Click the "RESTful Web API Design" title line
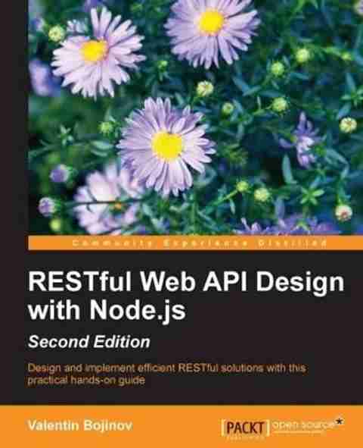363x448 pixels. [186, 282]
